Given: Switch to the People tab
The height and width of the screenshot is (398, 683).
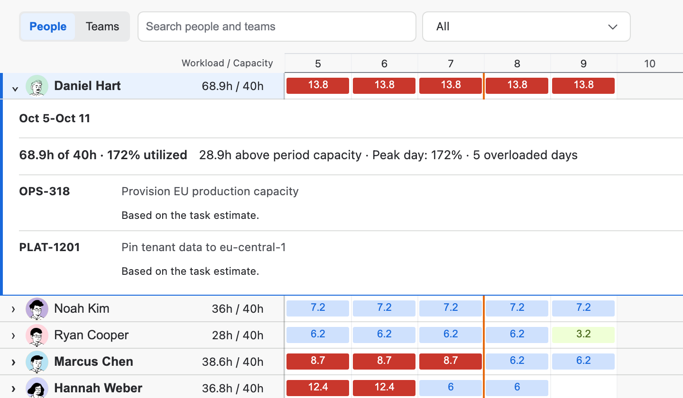Looking at the screenshot, I should [48, 27].
